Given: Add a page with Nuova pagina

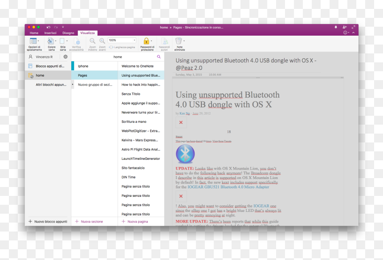Looking at the screenshot, I should click(135, 221).
